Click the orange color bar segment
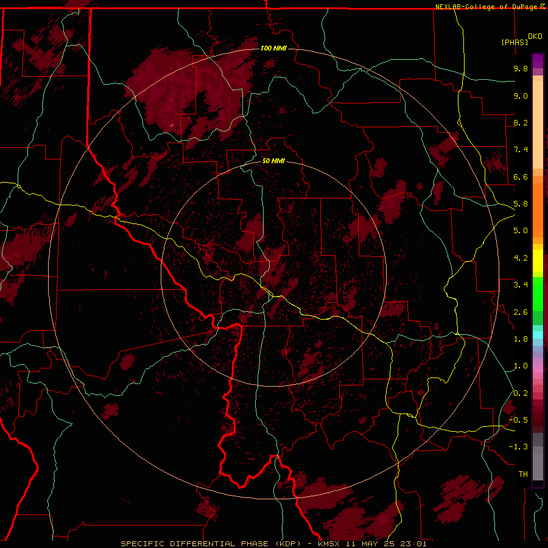This screenshot has height=548, width=548. tap(538, 211)
